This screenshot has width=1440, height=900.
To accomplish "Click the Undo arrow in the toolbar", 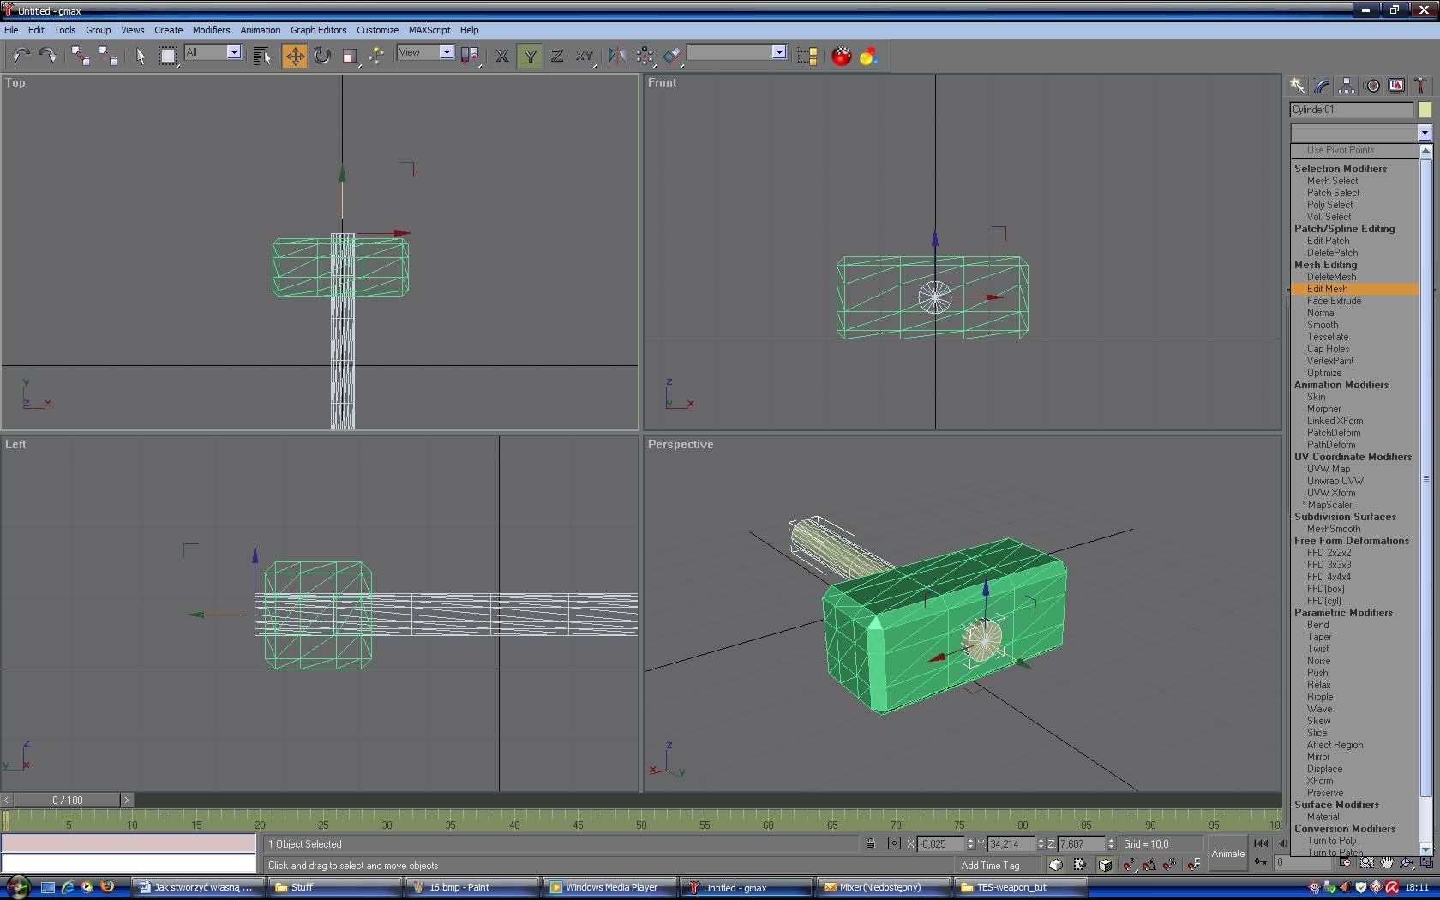I will [x=21, y=56].
